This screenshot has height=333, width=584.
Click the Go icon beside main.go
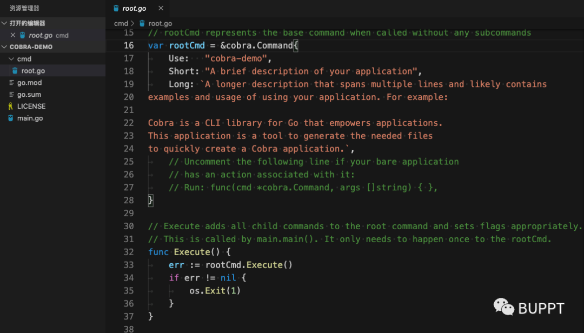click(10, 118)
